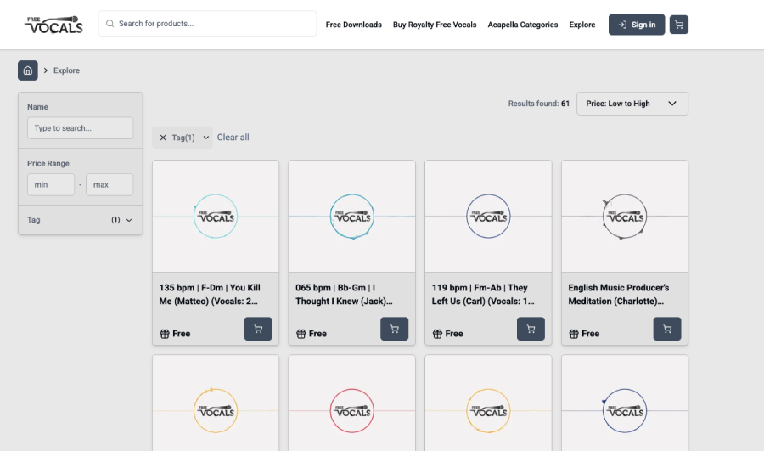764x451 pixels.
Task: Open Acapella Categories menu
Action: point(523,25)
